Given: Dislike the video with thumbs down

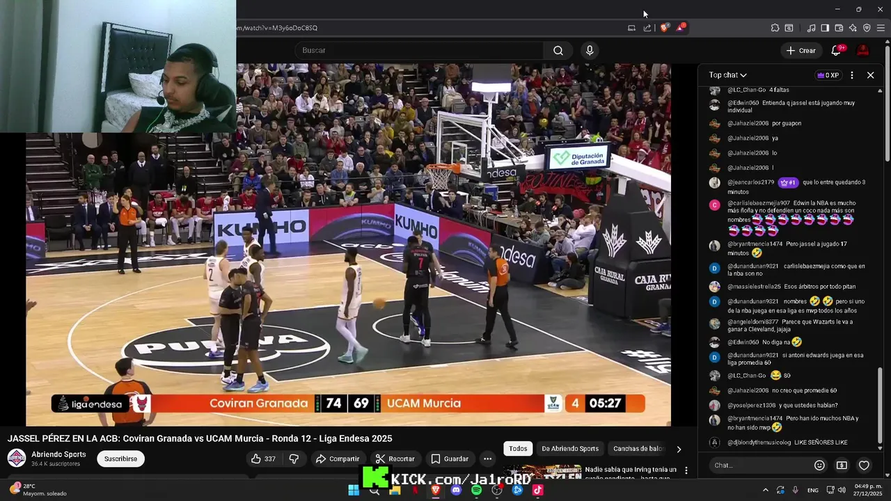Looking at the screenshot, I should point(294,459).
